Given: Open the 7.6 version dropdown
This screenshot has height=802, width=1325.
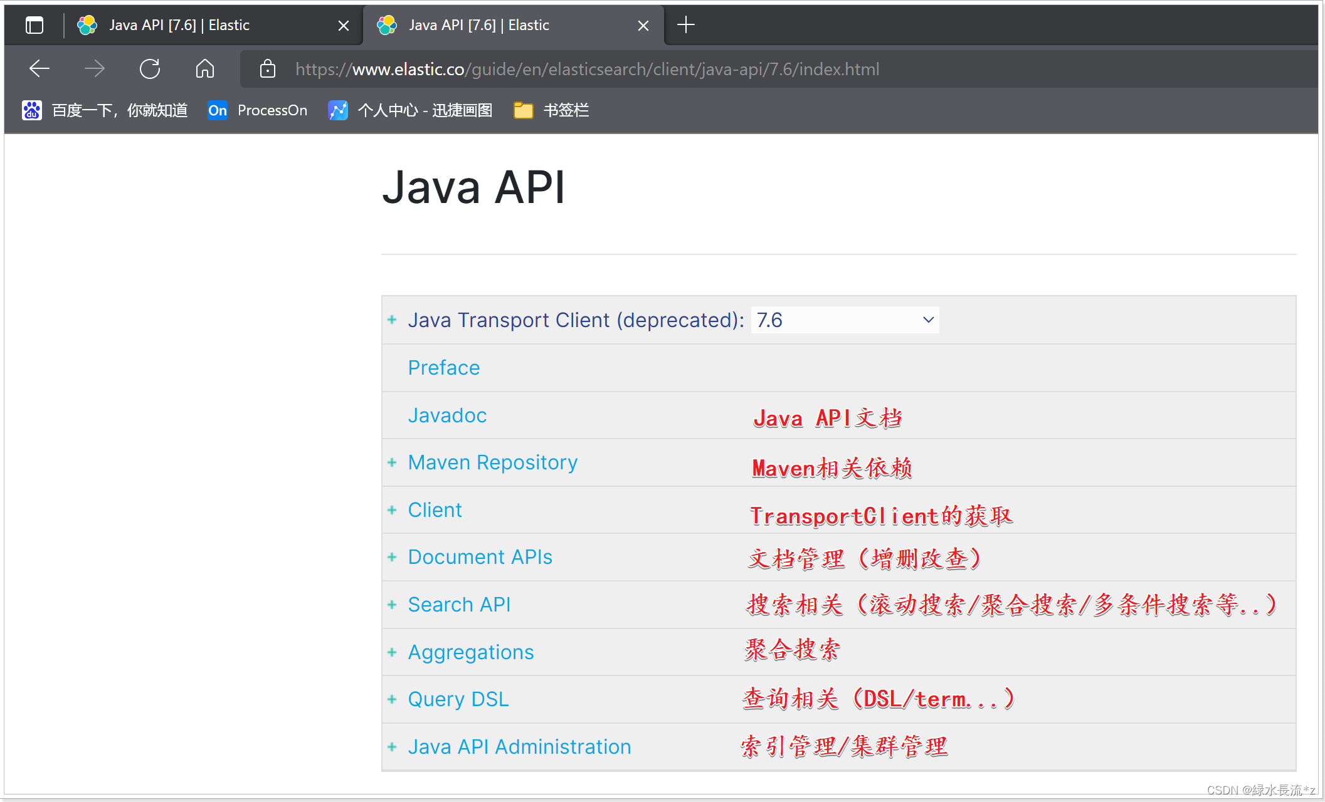Looking at the screenshot, I should pos(845,320).
